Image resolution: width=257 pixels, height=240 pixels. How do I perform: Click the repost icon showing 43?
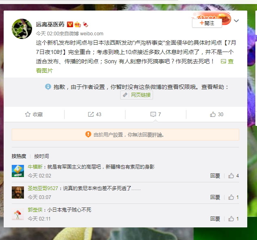(x=91, y=114)
